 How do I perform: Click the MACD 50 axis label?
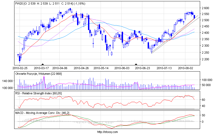pos(203,115)
